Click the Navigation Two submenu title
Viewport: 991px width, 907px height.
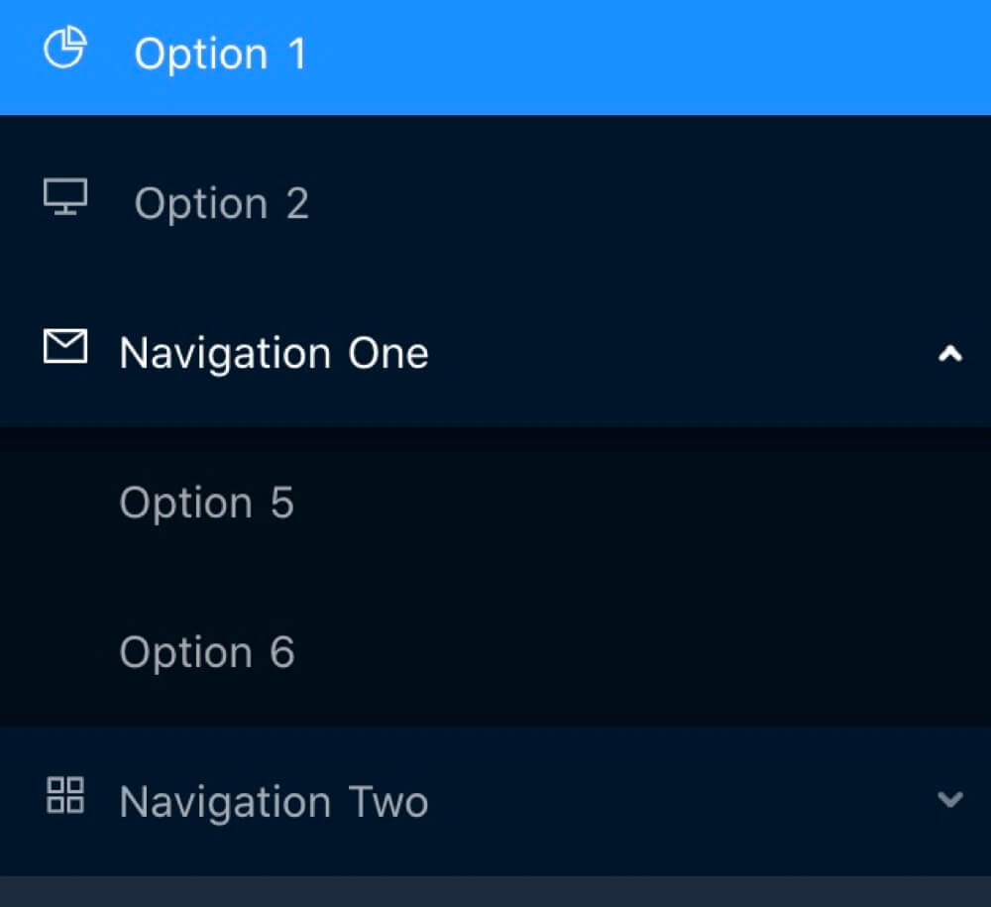(274, 801)
